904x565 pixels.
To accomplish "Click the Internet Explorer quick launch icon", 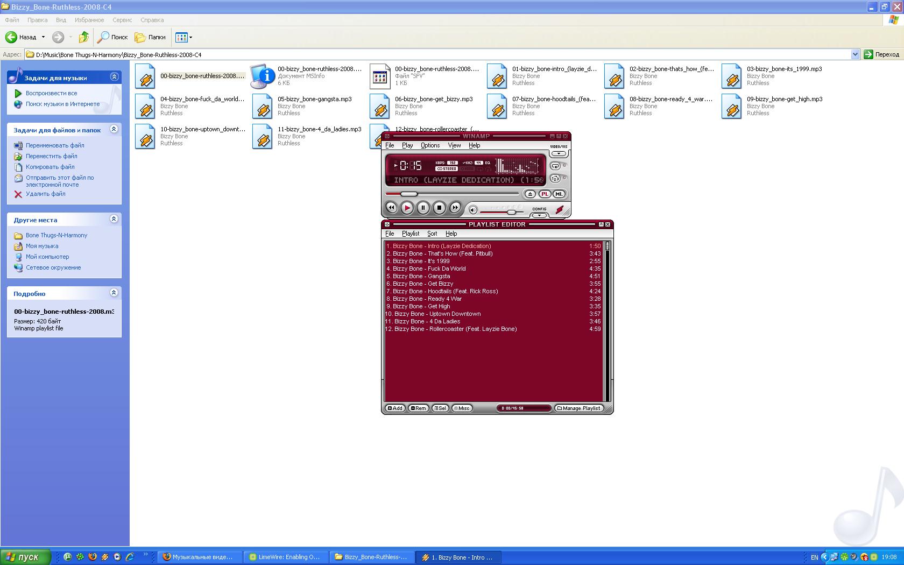I will point(130,557).
